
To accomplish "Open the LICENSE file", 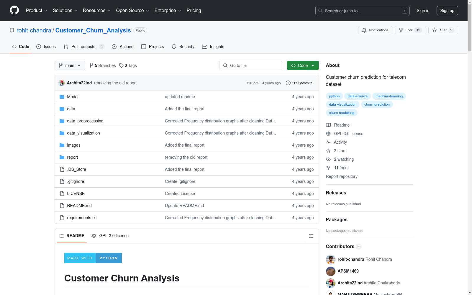I will point(76,194).
